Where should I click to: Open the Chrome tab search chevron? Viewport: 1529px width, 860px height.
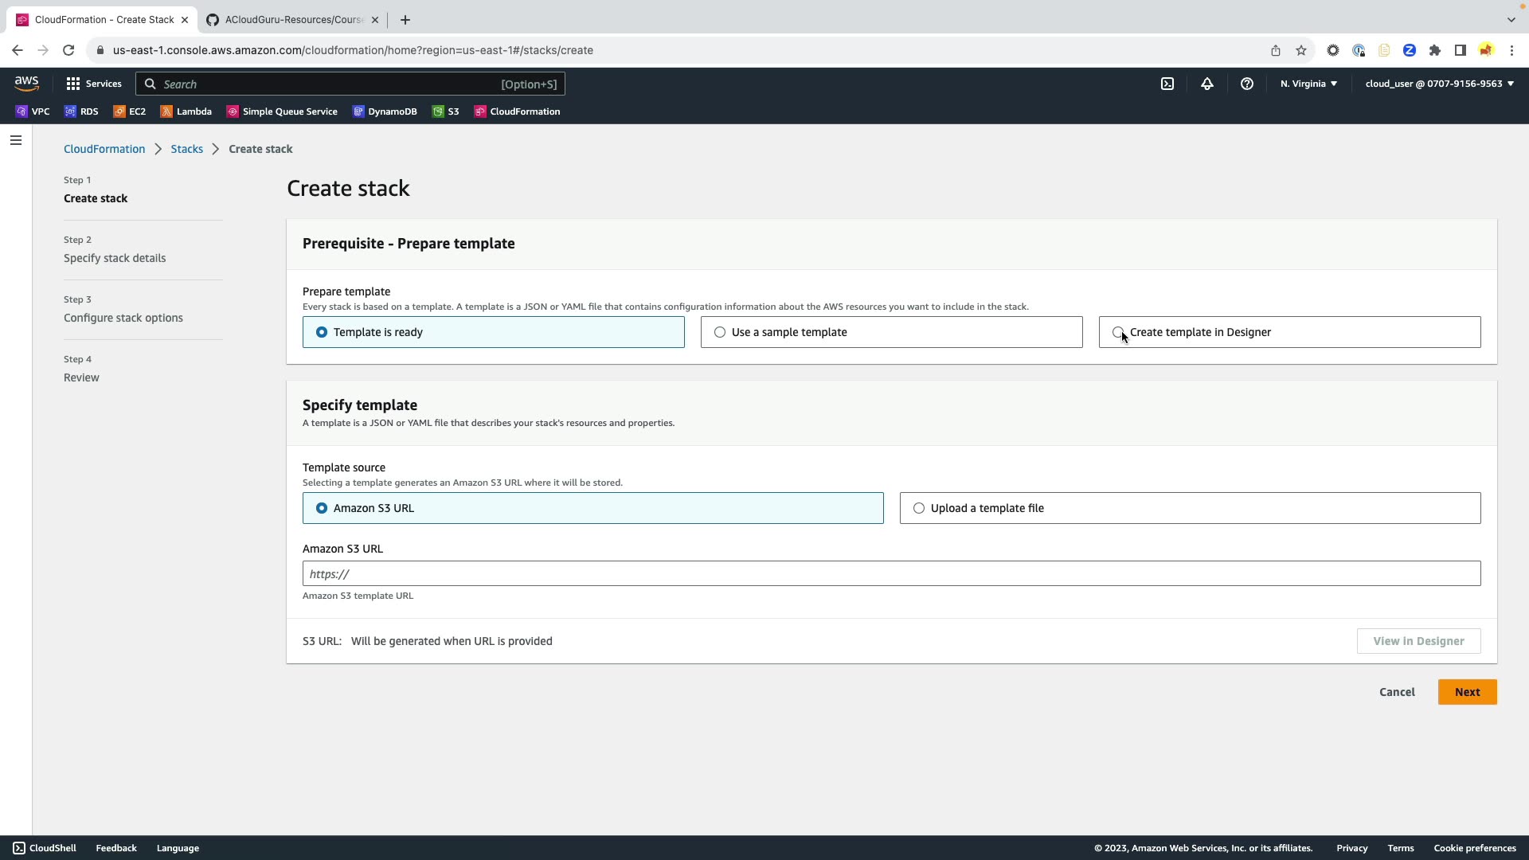click(x=1511, y=19)
